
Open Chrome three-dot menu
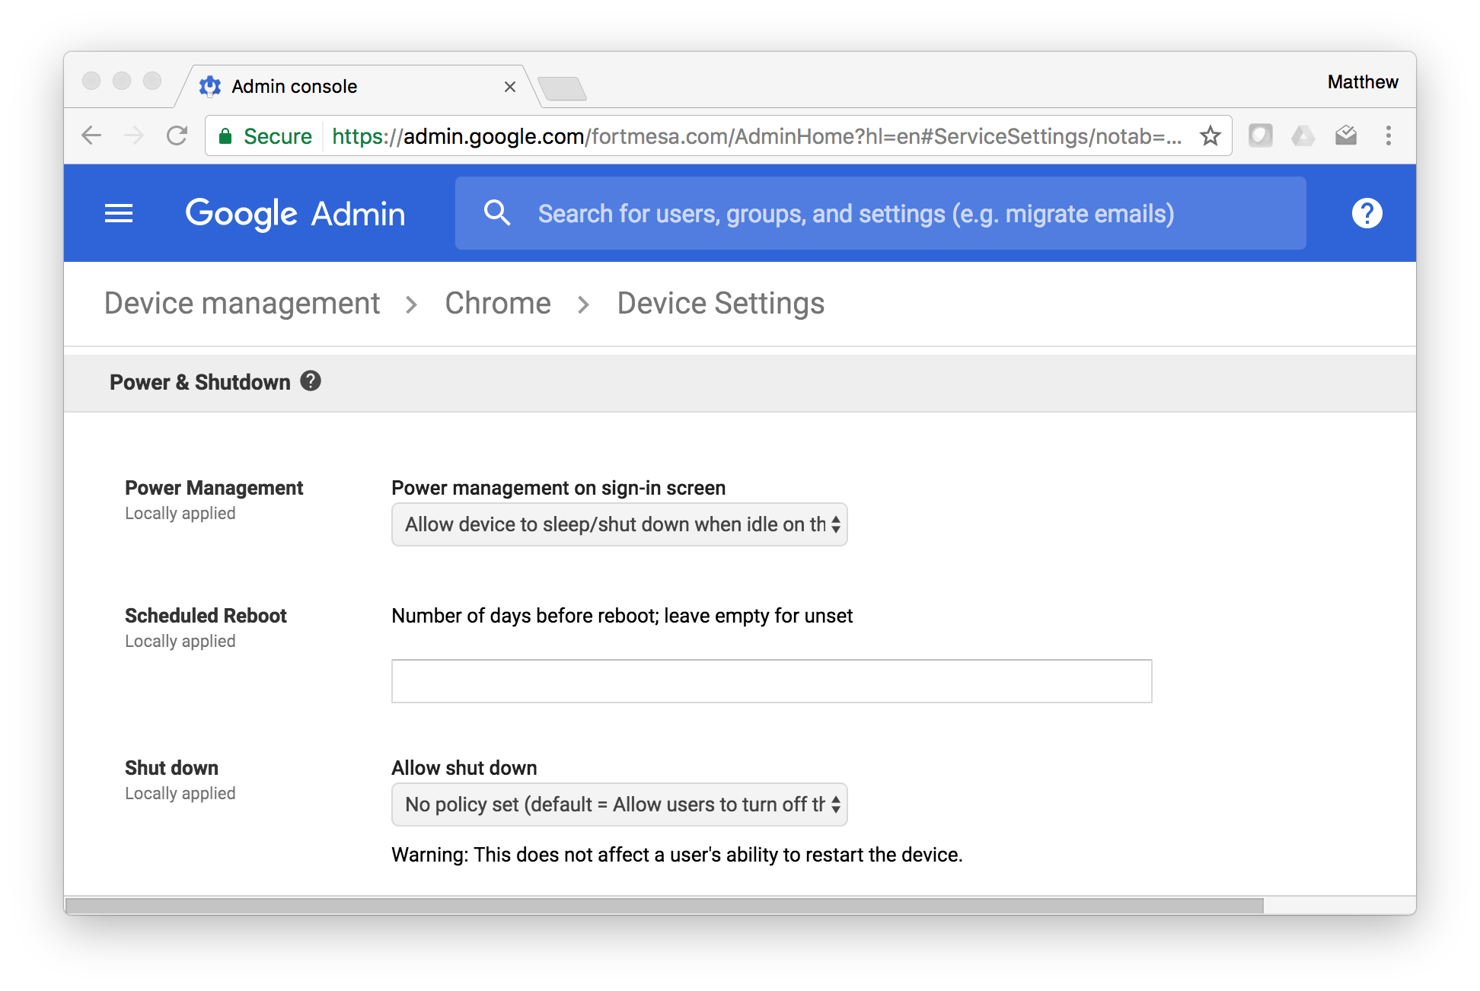pyautogui.click(x=1389, y=135)
